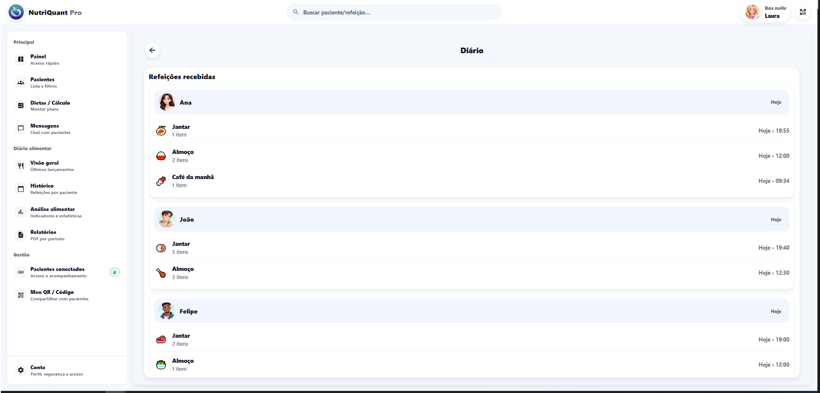Click the Conta gear icon
The image size is (820, 393).
[x=21, y=370]
